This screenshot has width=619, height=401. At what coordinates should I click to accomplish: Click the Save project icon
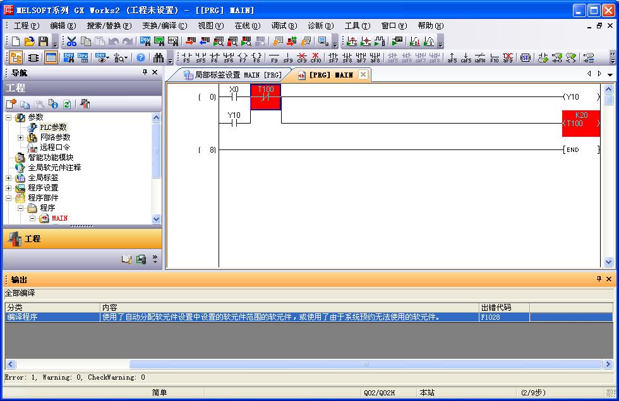[43, 42]
